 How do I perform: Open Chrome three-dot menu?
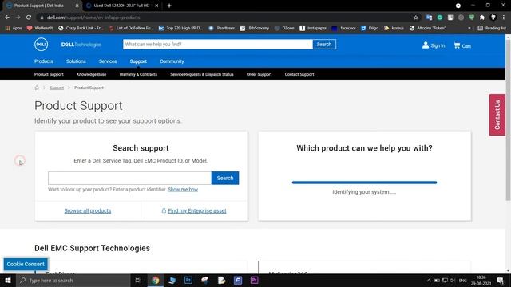click(504, 18)
